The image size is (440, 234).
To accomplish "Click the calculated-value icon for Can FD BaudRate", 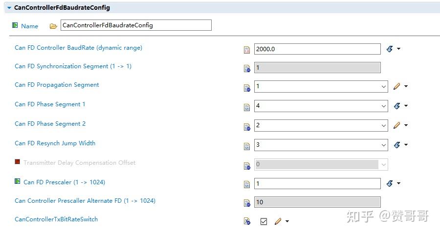I will coord(247,49).
